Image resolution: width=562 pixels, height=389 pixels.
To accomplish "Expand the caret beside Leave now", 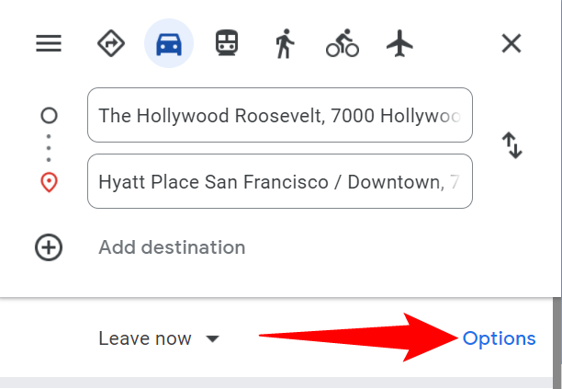I will click(x=213, y=339).
